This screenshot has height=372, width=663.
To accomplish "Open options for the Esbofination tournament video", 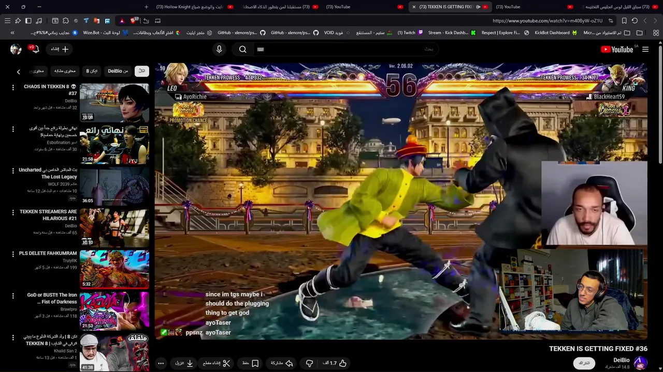I will coord(13,129).
